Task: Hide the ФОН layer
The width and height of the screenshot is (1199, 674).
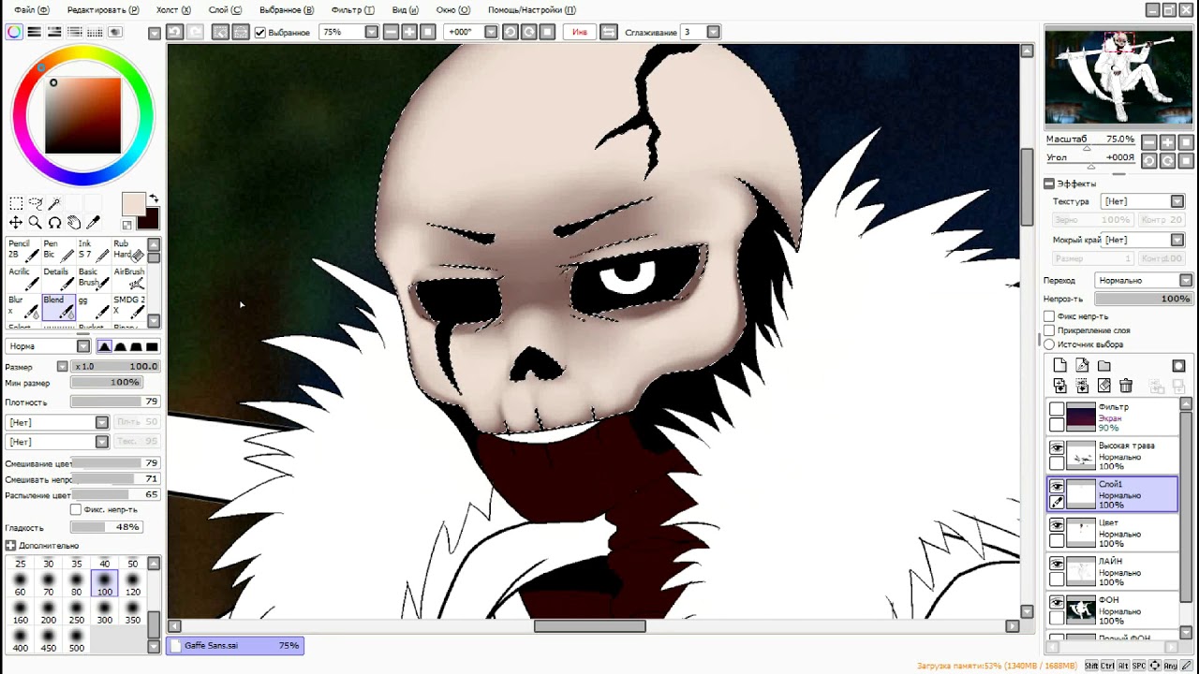Action: point(1057,602)
